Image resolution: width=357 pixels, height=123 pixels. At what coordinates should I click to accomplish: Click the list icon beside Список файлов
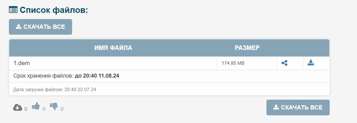coord(13,10)
